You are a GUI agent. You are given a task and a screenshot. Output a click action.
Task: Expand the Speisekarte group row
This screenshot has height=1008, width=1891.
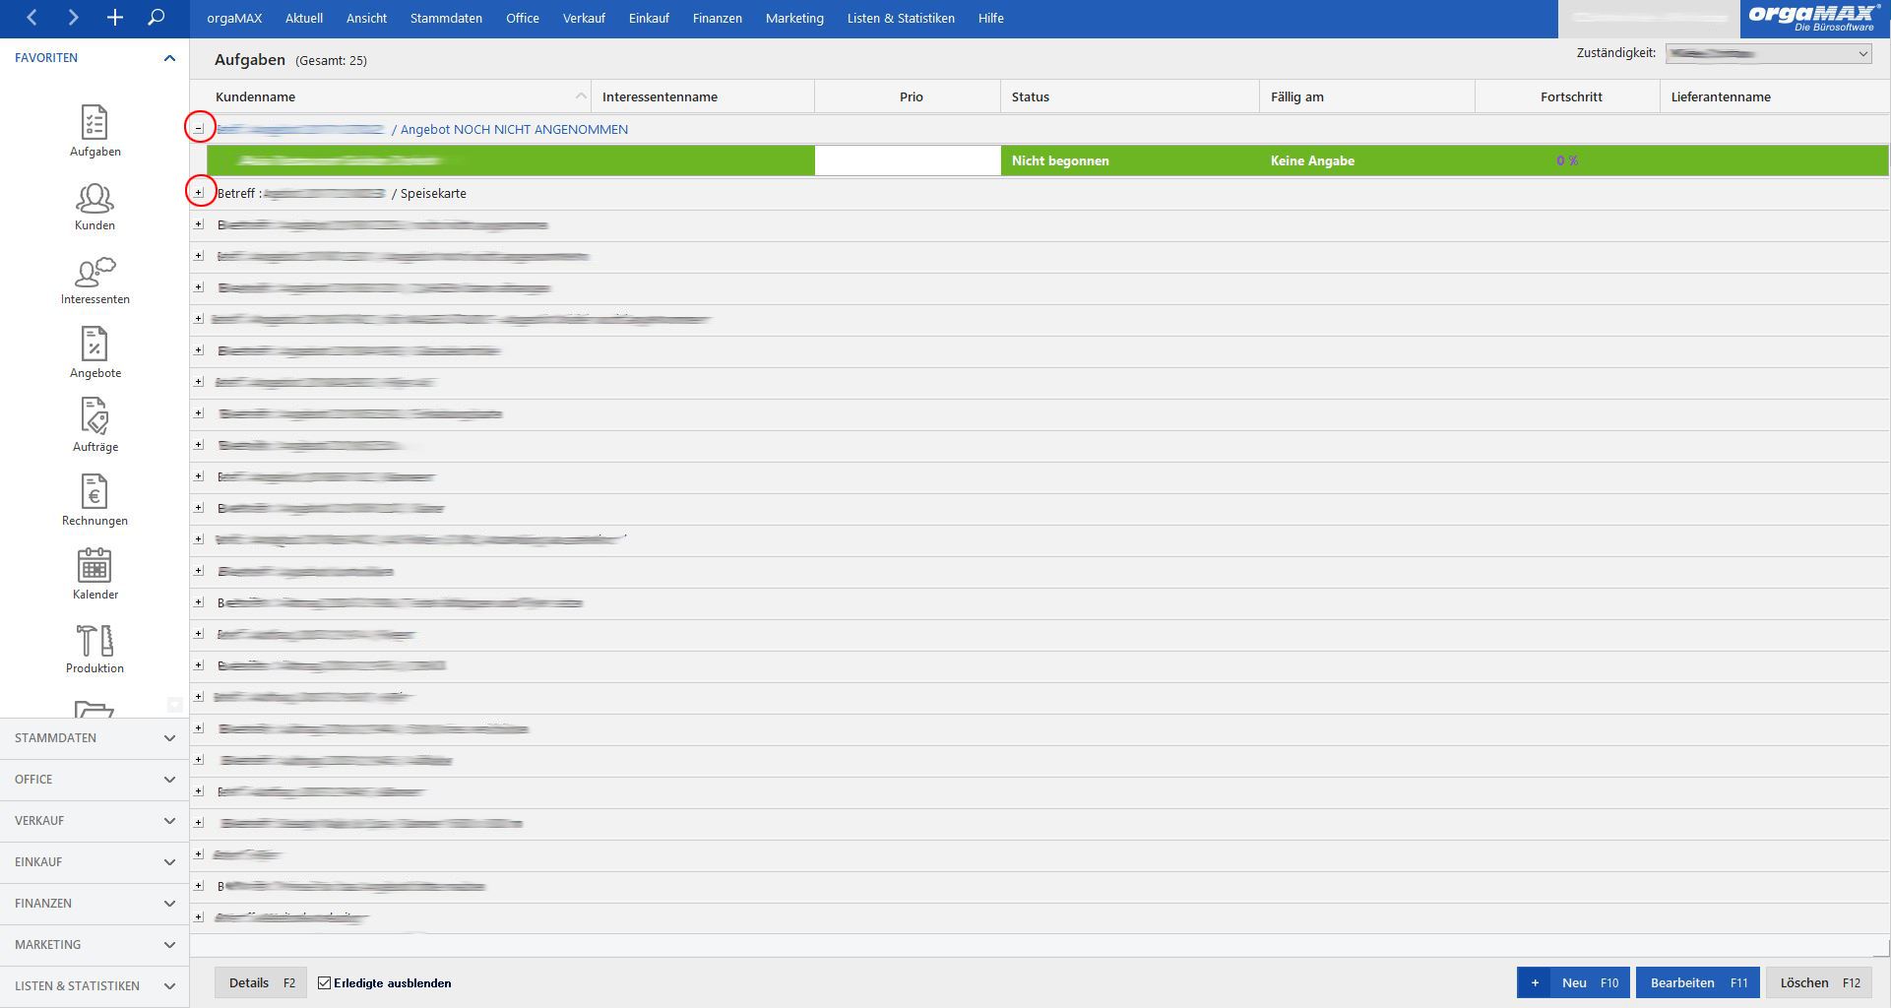[x=199, y=193]
